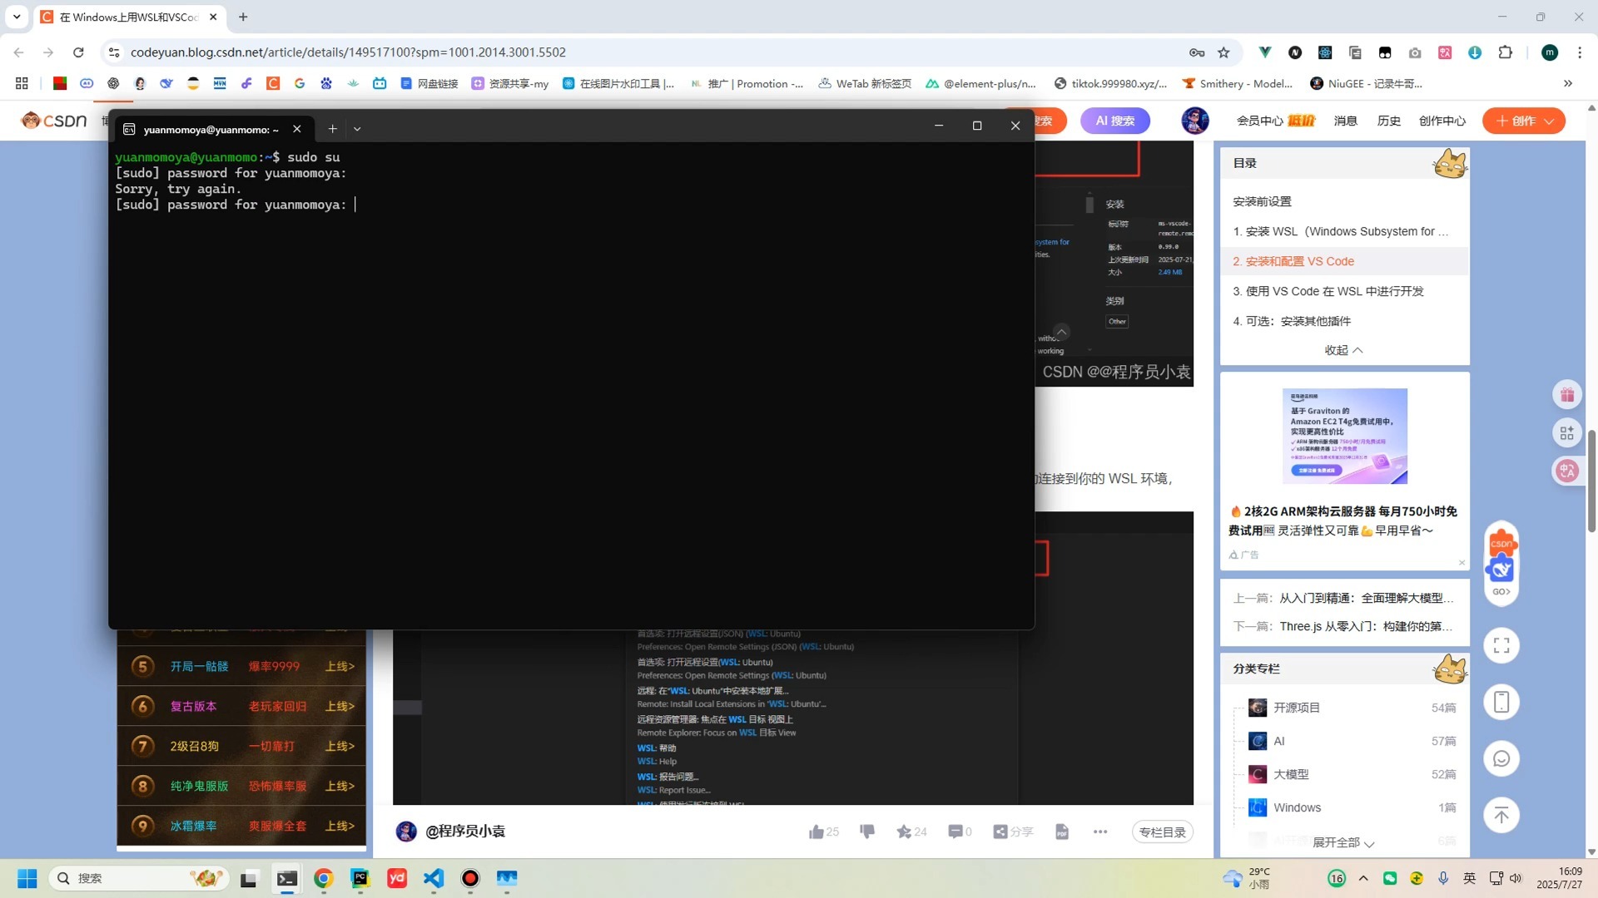The width and height of the screenshot is (1598, 898).
Task: Open comments with the comment icon
Action: (x=955, y=831)
